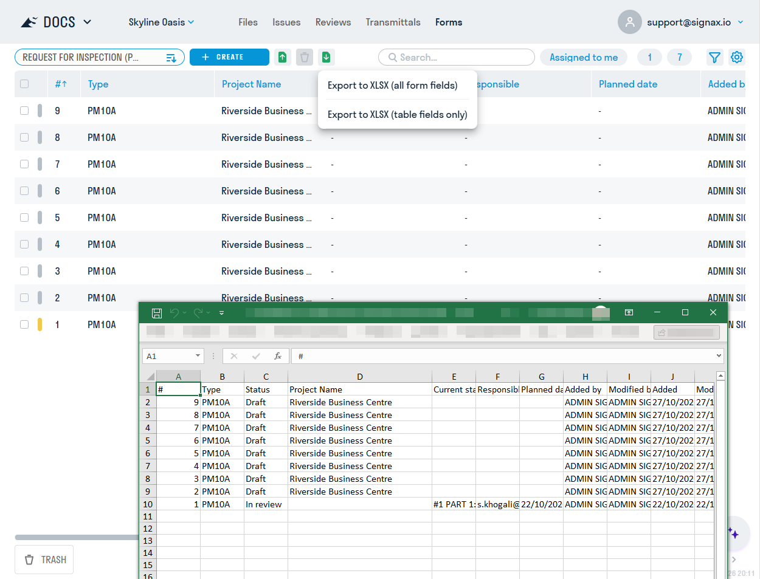Click the filter count pill showing 7
The width and height of the screenshot is (760, 579).
679,57
